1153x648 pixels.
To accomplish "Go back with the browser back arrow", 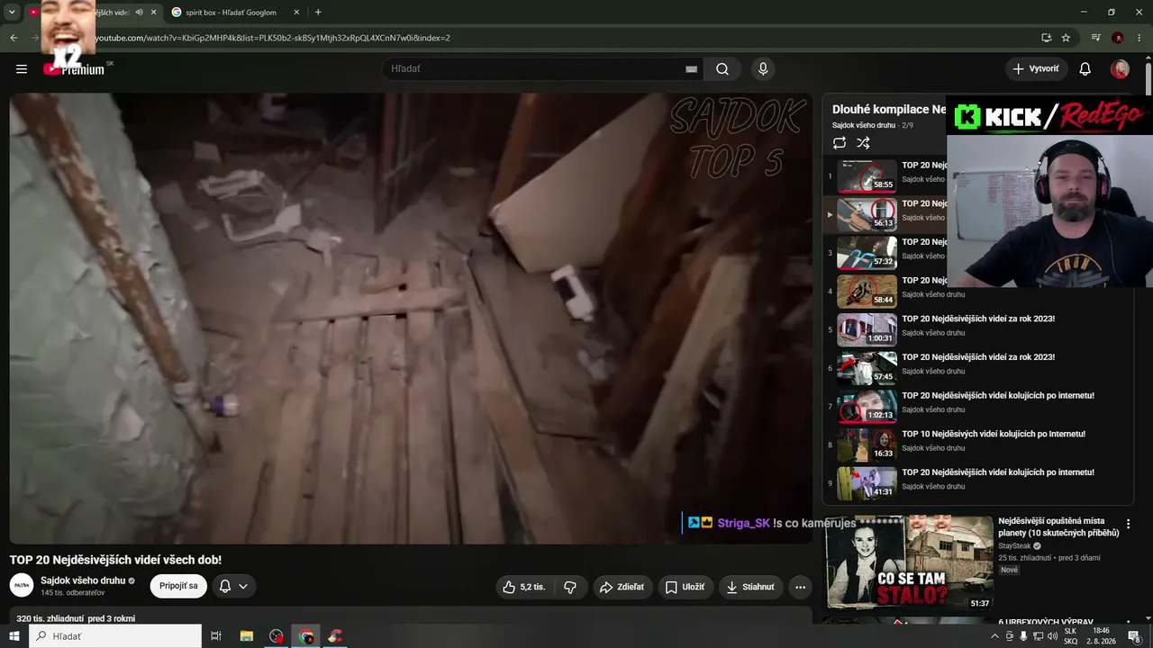I will click(14, 38).
